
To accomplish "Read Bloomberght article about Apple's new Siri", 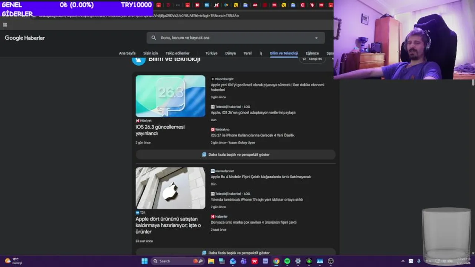I will point(267,87).
